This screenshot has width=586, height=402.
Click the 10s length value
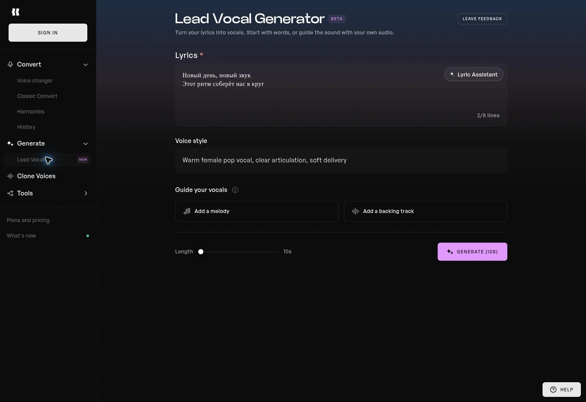[287, 252]
